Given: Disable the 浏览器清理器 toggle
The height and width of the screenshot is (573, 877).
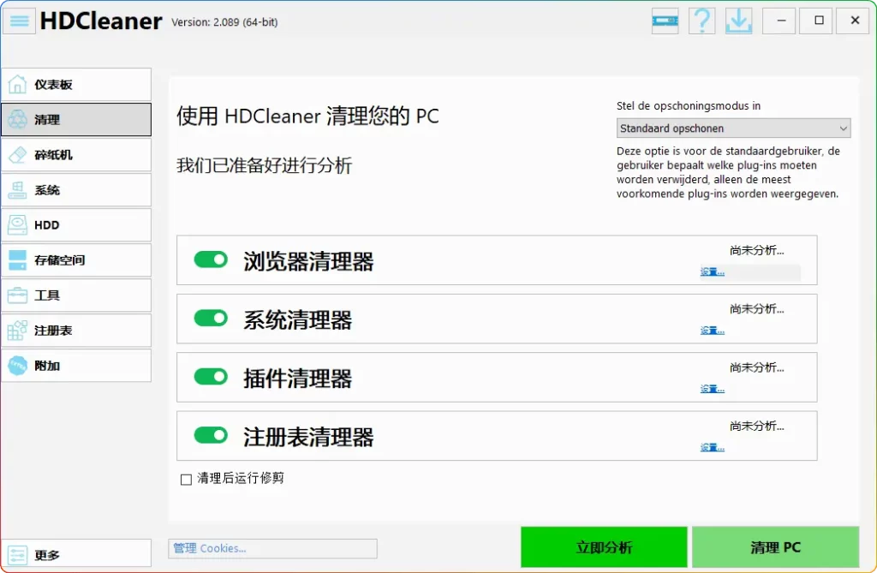Looking at the screenshot, I should pos(210,259).
